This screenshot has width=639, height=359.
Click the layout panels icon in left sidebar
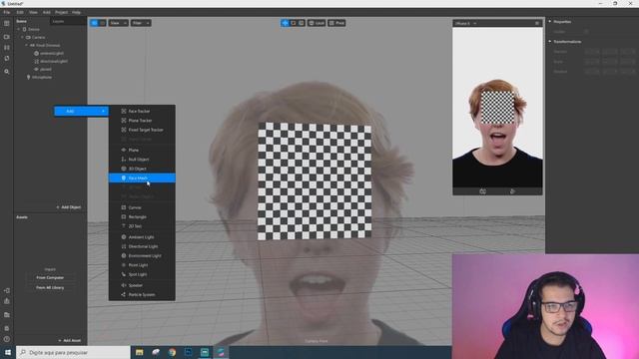[7, 24]
